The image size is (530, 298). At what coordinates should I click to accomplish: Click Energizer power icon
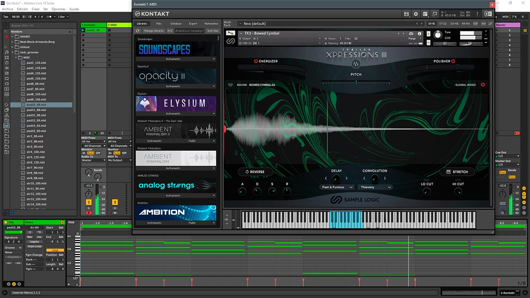pos(256,61)
